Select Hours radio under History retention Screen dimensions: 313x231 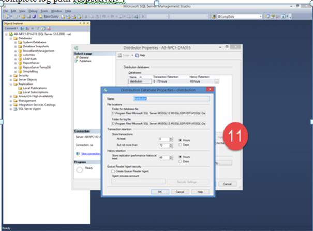[x=180, y=157]
